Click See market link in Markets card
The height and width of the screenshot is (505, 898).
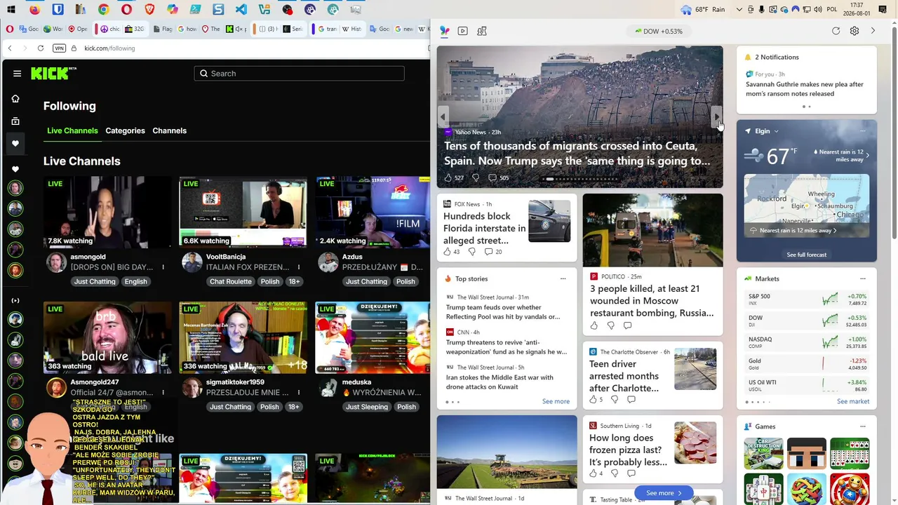point(853,401)
